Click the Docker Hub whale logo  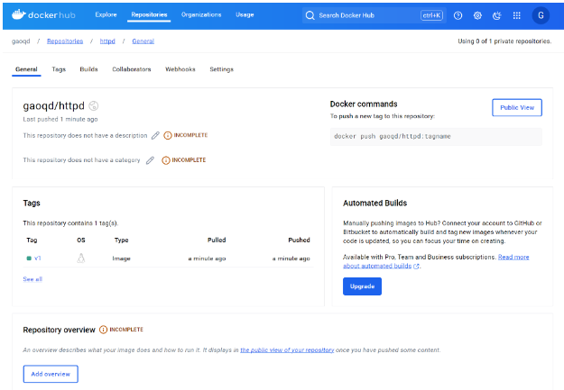[x=19, y=14]
